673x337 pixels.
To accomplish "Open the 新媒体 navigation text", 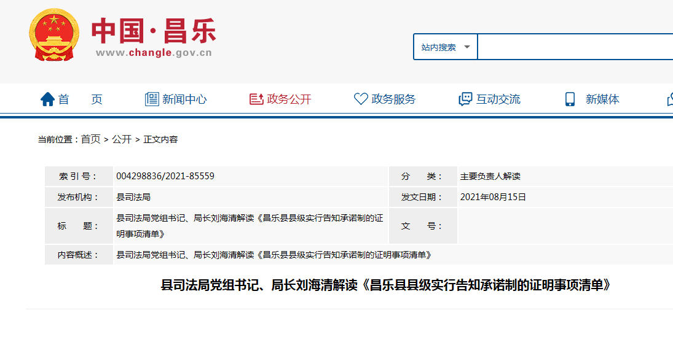I will point(602,99).
